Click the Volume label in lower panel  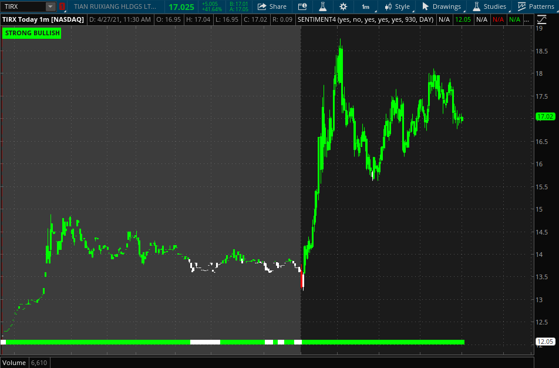pos(14,363)
